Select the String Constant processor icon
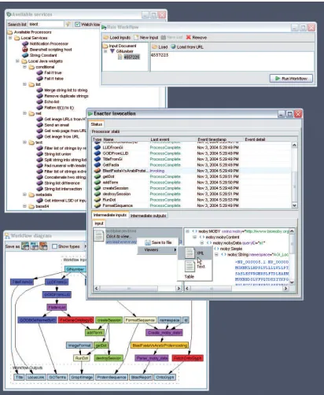The image size is (324, 395). click(x=25, y=55)
